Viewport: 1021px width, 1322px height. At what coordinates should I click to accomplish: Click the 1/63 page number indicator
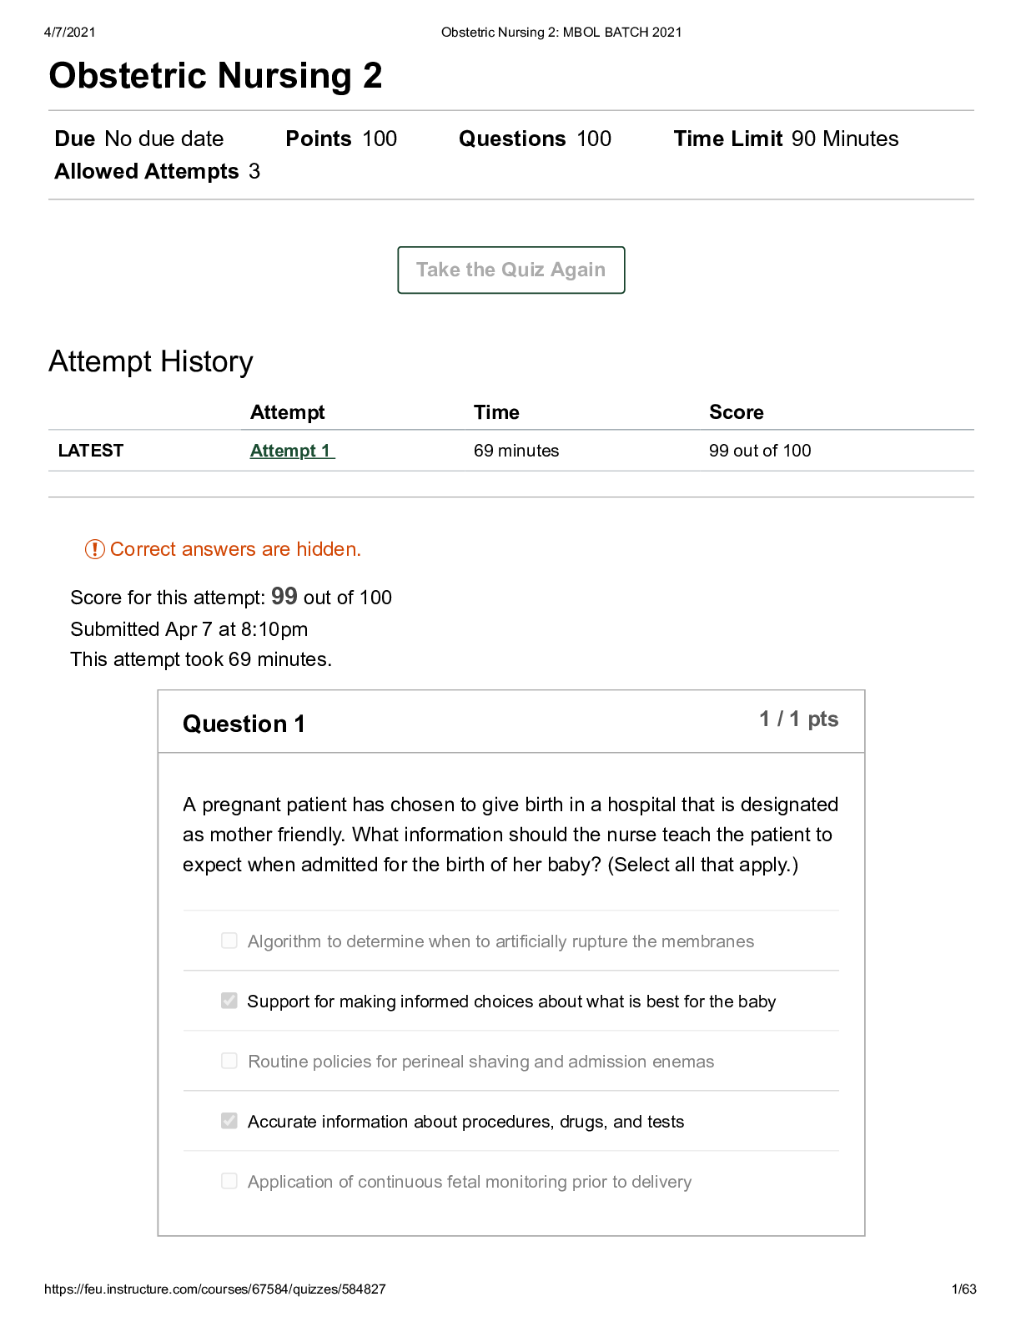pos(963,1289)
